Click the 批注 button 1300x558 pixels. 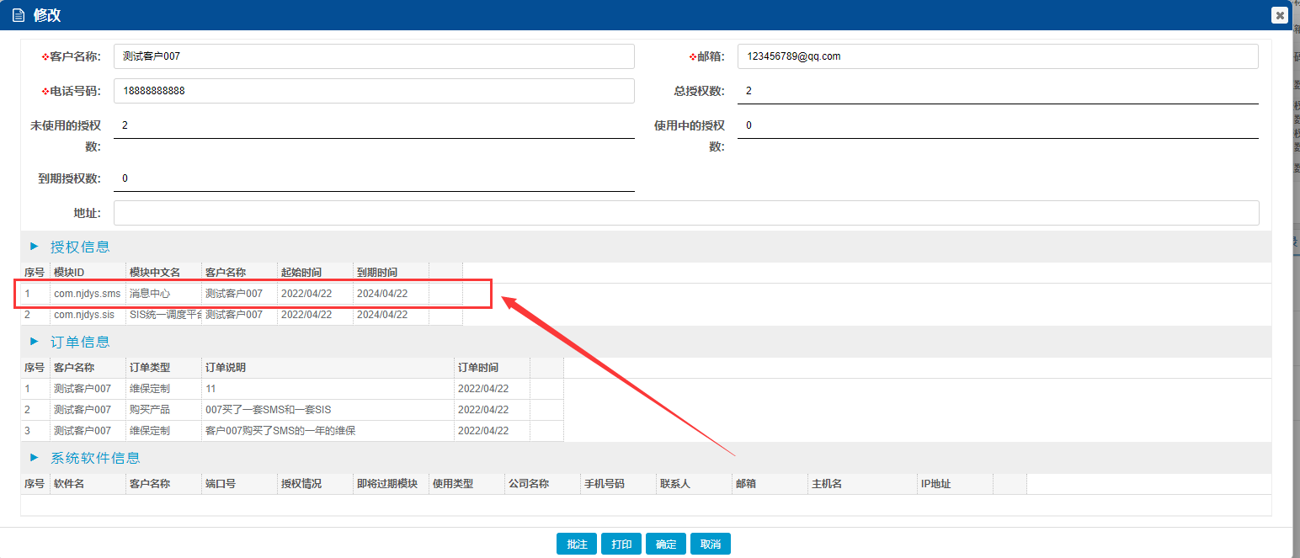coord(577,545)
